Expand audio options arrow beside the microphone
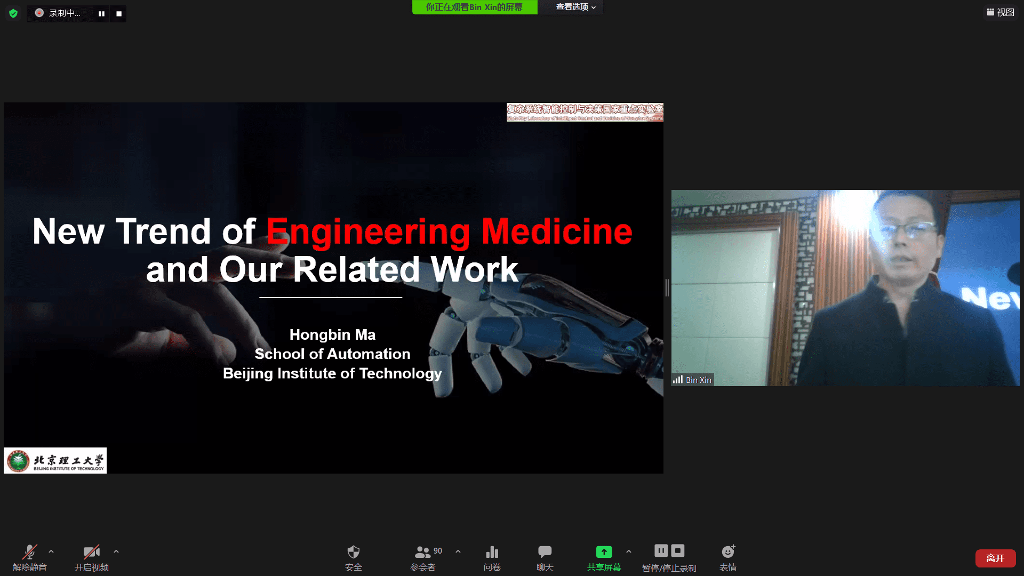 (51, 551)
